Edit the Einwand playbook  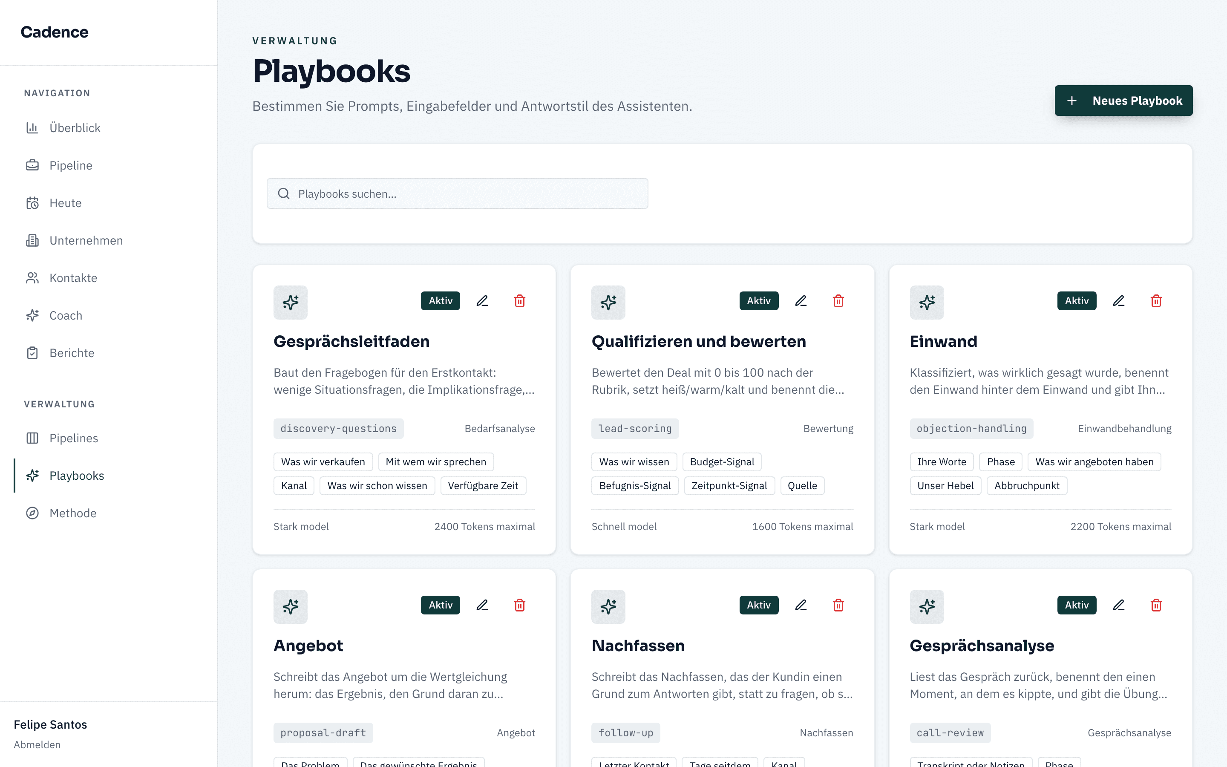(1118, 301)
